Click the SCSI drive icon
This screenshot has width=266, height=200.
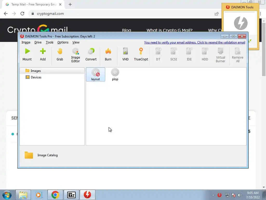pyautogui.click(x=174, y=54)
